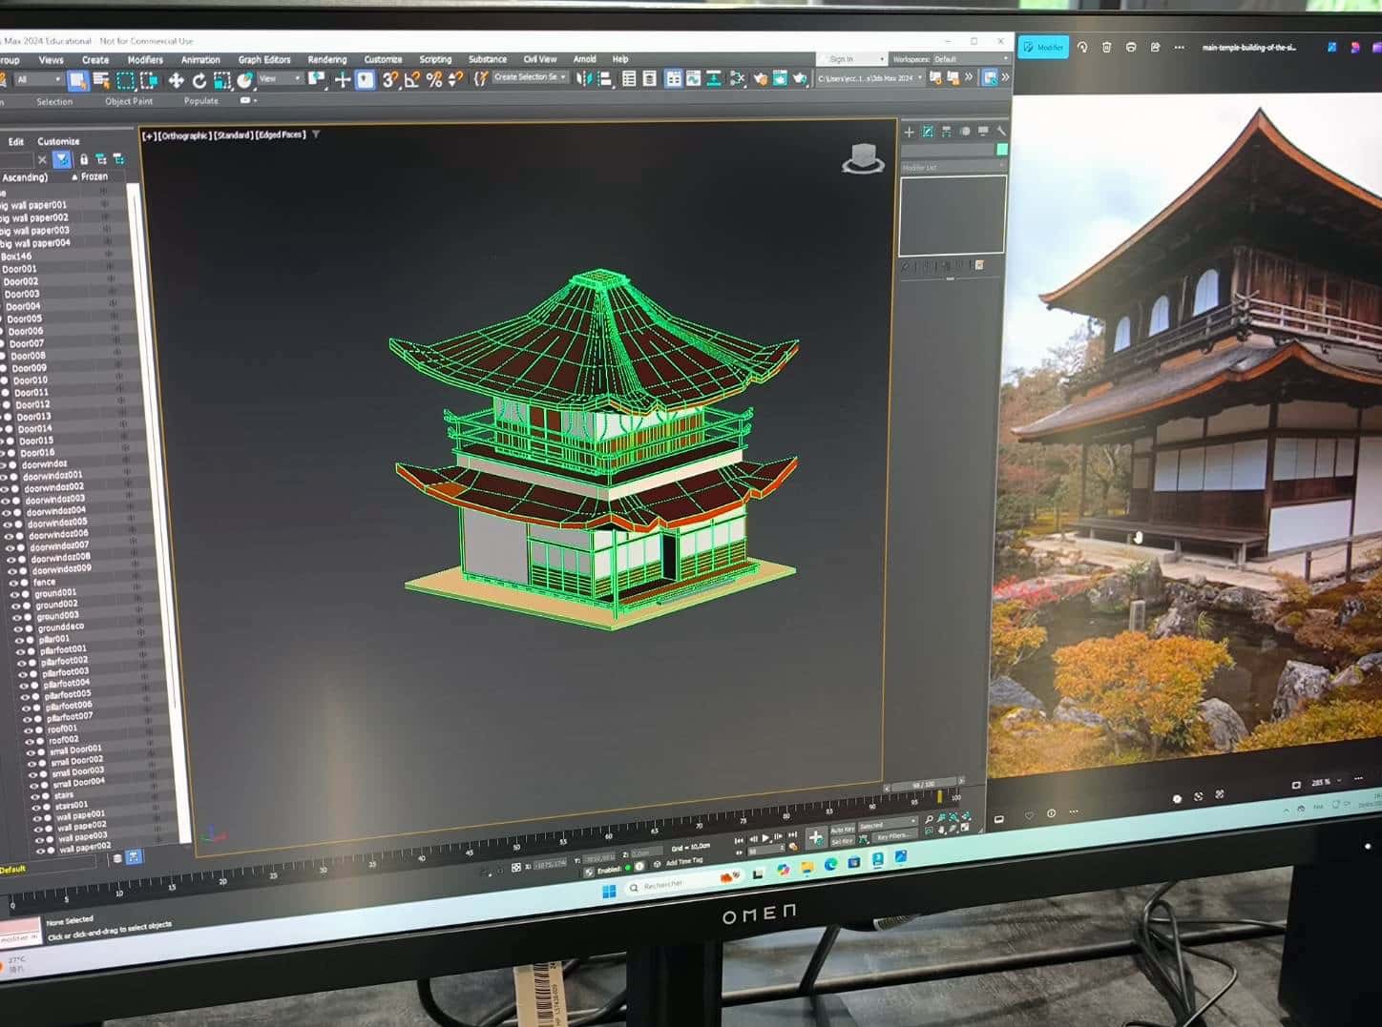
Task: Toggle Percent Snap in main toolbar
Action: 434,80
